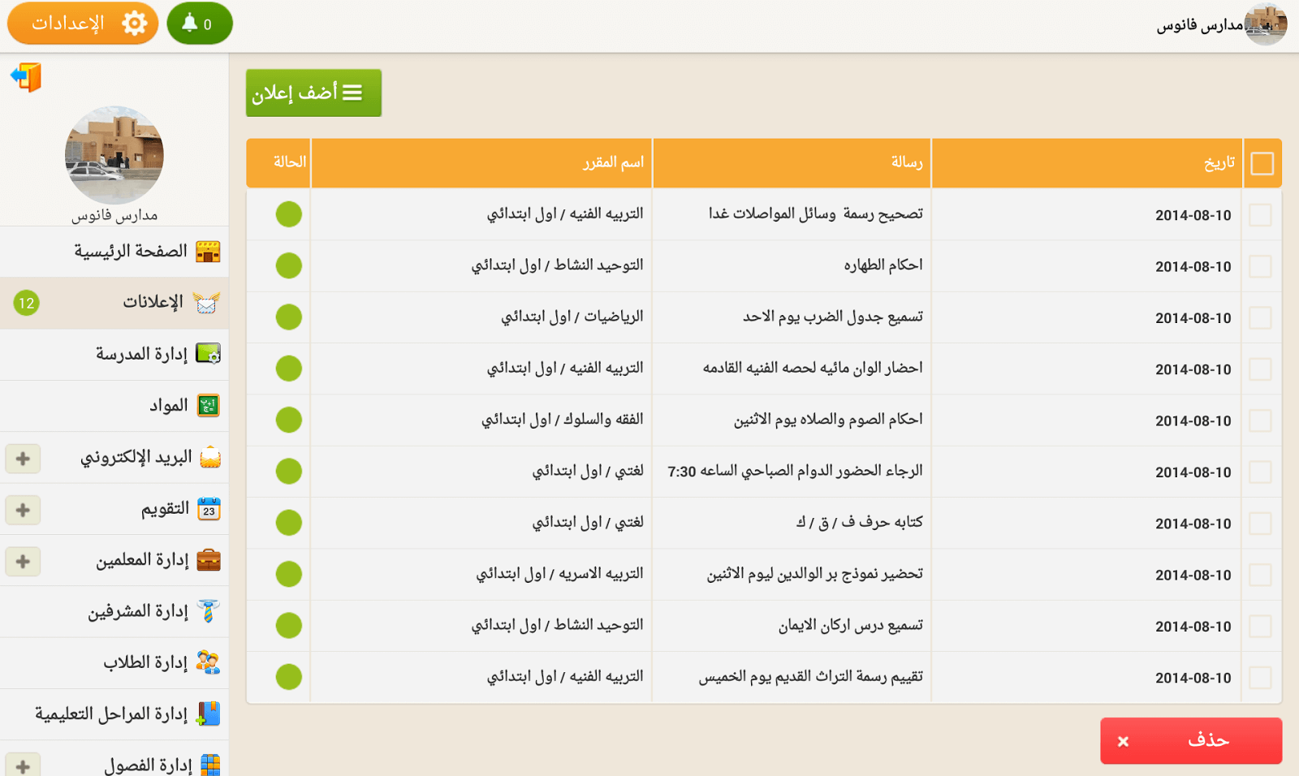The height and width of the screenshot is (776, 1299).
Task: Click the school management icon
Action: [x=208, y=354]
